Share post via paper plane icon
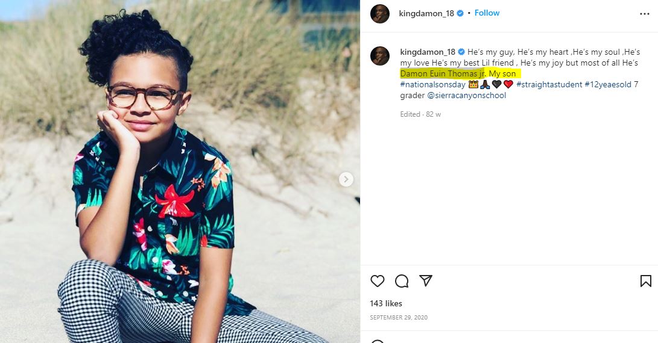This screenshot has height=343, width=658. 426,280
